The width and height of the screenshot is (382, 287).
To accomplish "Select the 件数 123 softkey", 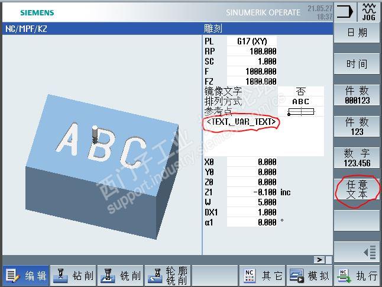I will tap(357, 127).
